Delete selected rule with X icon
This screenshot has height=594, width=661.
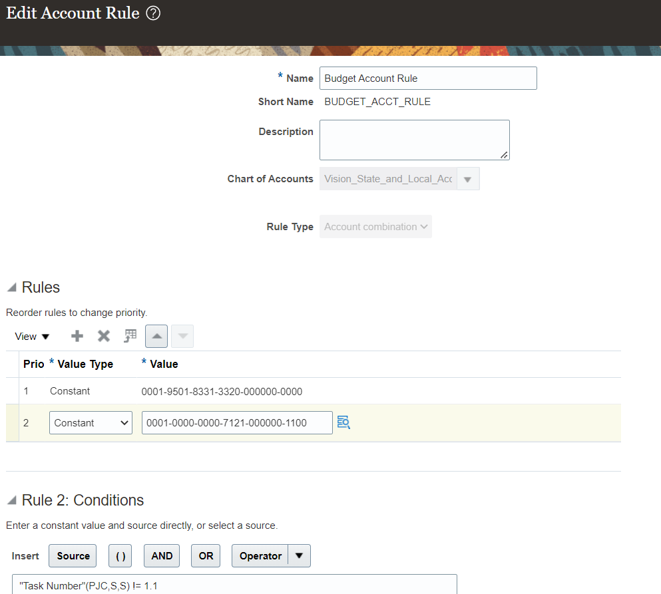point(104,336)
